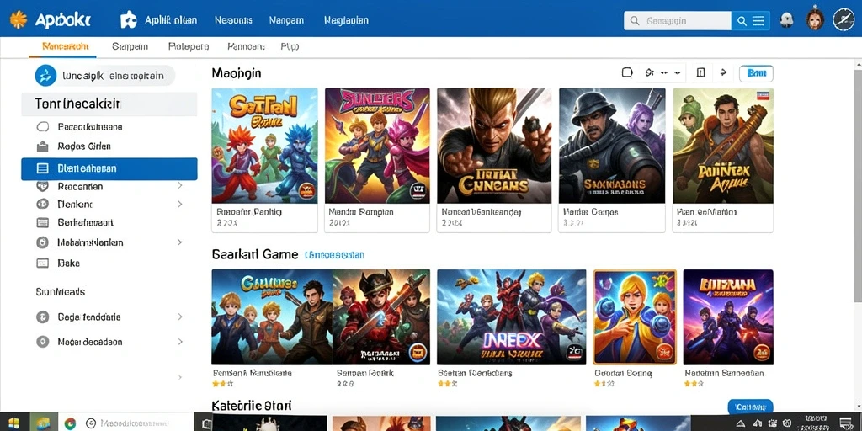
Task: Switch to the Pannoans tab
Action: click(246, 47)
